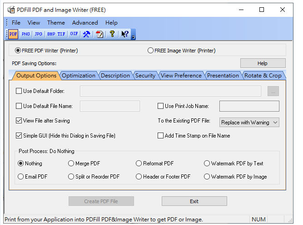Select the BMP output toolbar icon
This screenshot has height=225, width=303.
pos(51,34)
